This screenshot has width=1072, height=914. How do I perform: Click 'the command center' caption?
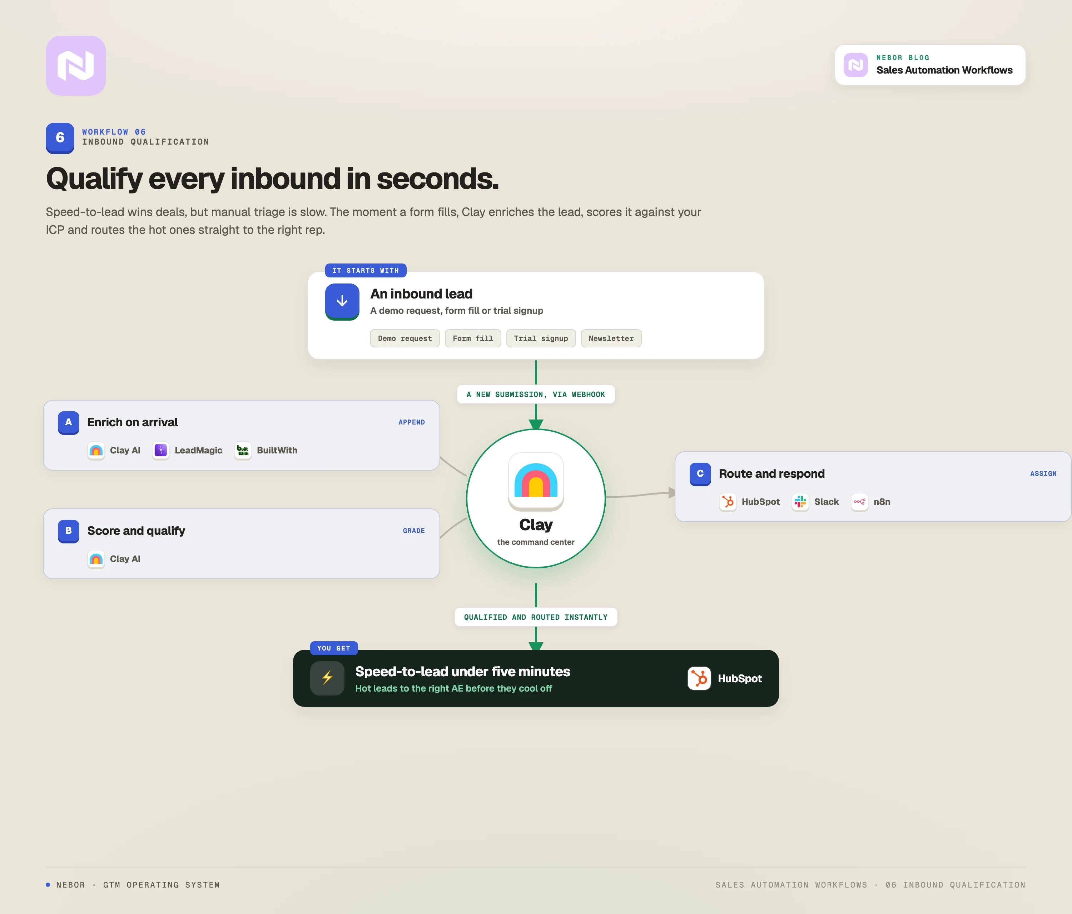pyautogui.click(x=536, y=542)
